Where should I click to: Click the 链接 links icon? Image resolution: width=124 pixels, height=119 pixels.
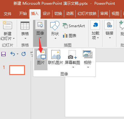[109, 25]
